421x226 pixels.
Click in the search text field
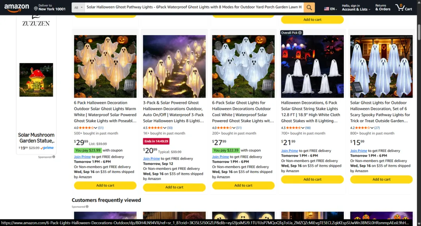[x=194, y=7]
